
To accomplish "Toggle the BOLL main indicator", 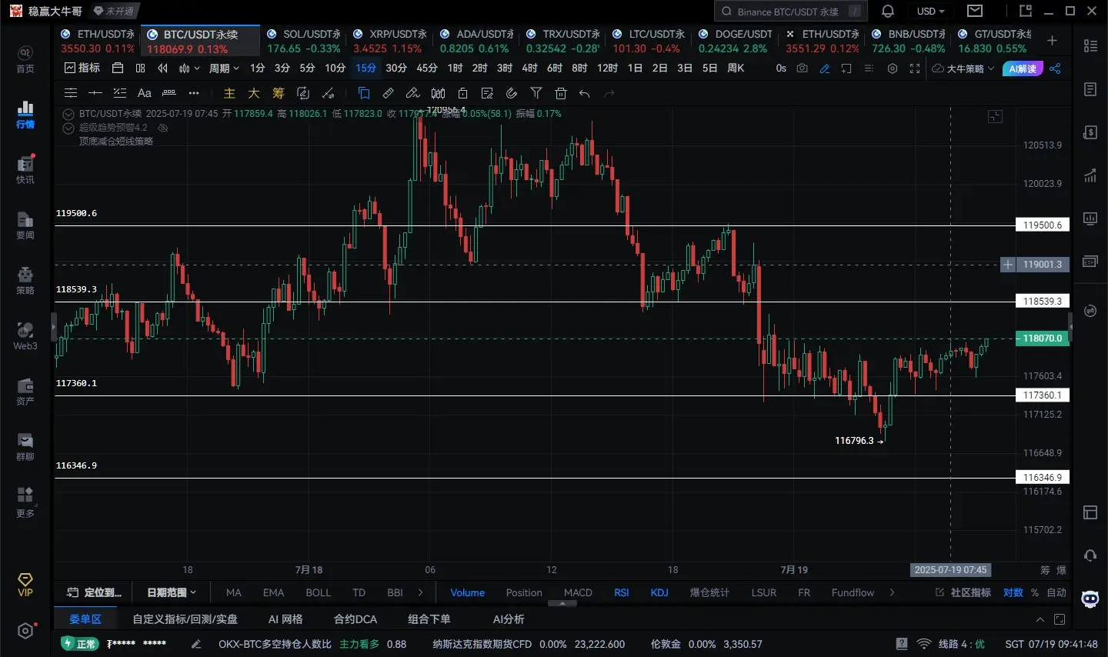I will (318, 592).
